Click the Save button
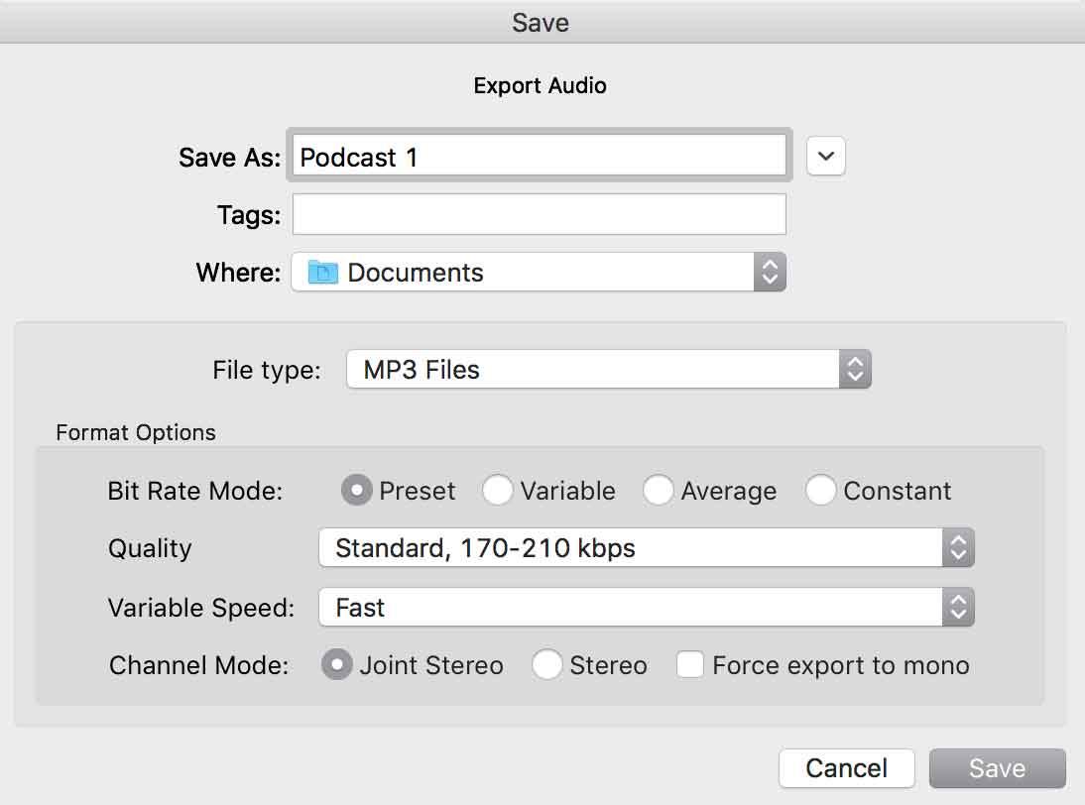The image size is (1085, 805). click(997, 768)
